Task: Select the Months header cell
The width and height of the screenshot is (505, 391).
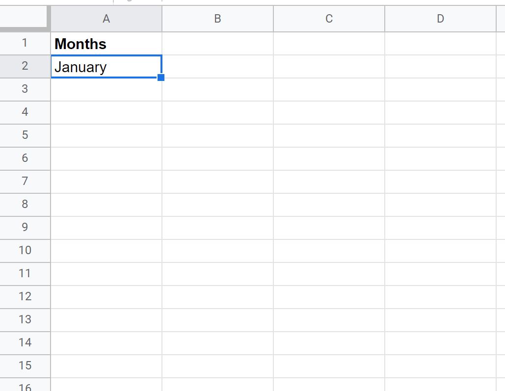Action: (x=106, y=44)
